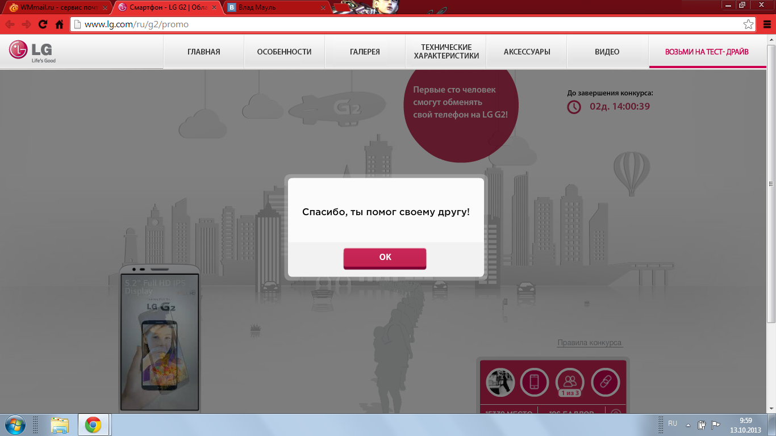Screen dimensions: 776x436
Task: Open the АКСЕССУАРЫ section
Action: (x=527, y=52)
